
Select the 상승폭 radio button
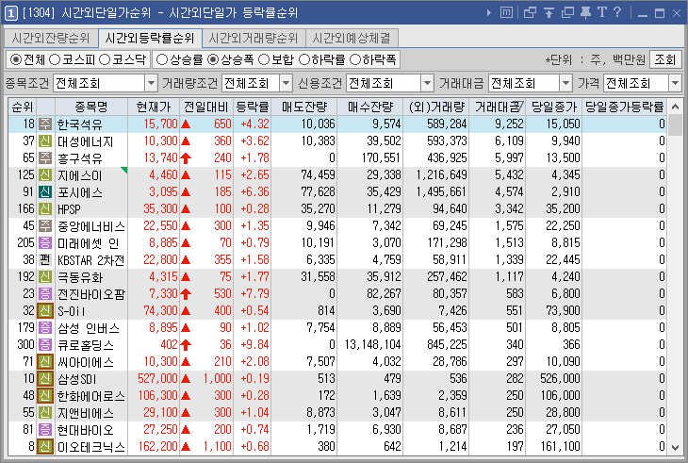point(213,59)
